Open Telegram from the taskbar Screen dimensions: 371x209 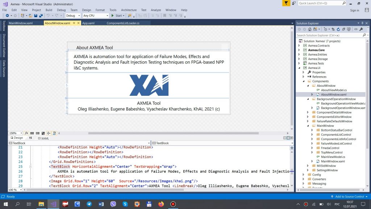(x=89, y=204)
